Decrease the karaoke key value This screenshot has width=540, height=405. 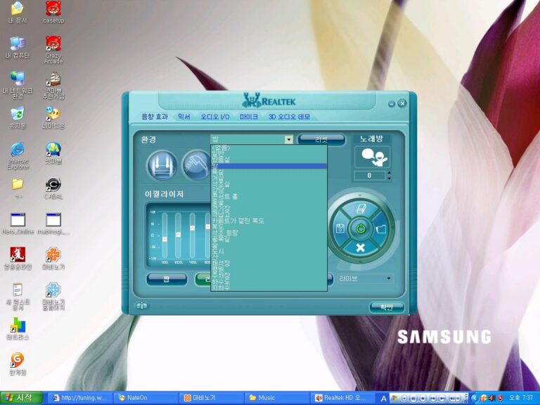pyautogui.click(x=389, y=178)
